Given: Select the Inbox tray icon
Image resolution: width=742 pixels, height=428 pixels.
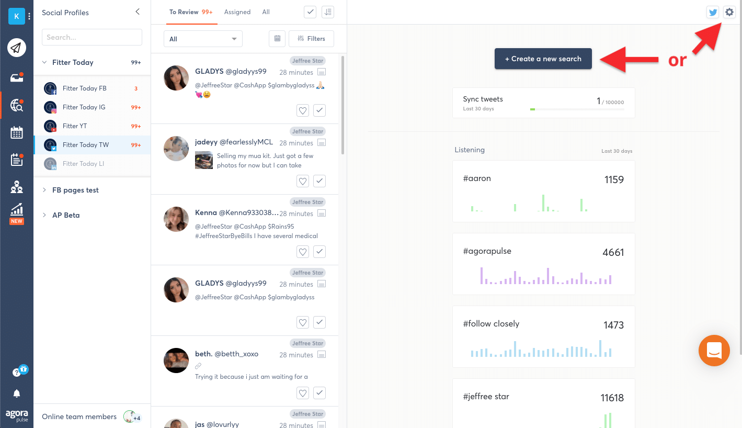Looking at the screenshot, I should point(16,76).
